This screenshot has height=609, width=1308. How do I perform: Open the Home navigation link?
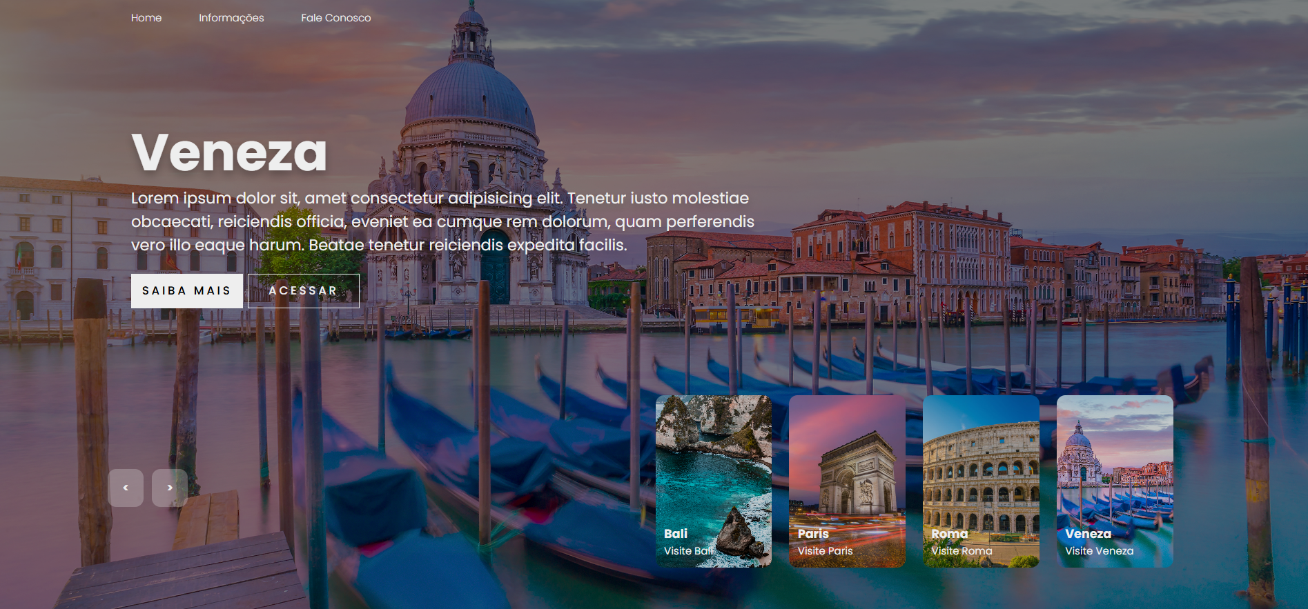146,18
